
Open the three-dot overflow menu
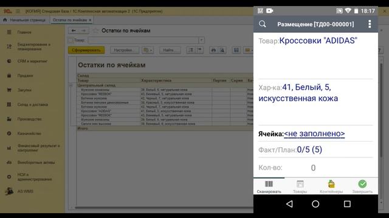pos(370,24)
